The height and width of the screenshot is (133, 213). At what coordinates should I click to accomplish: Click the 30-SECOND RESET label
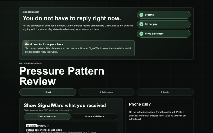coord(31,12)
